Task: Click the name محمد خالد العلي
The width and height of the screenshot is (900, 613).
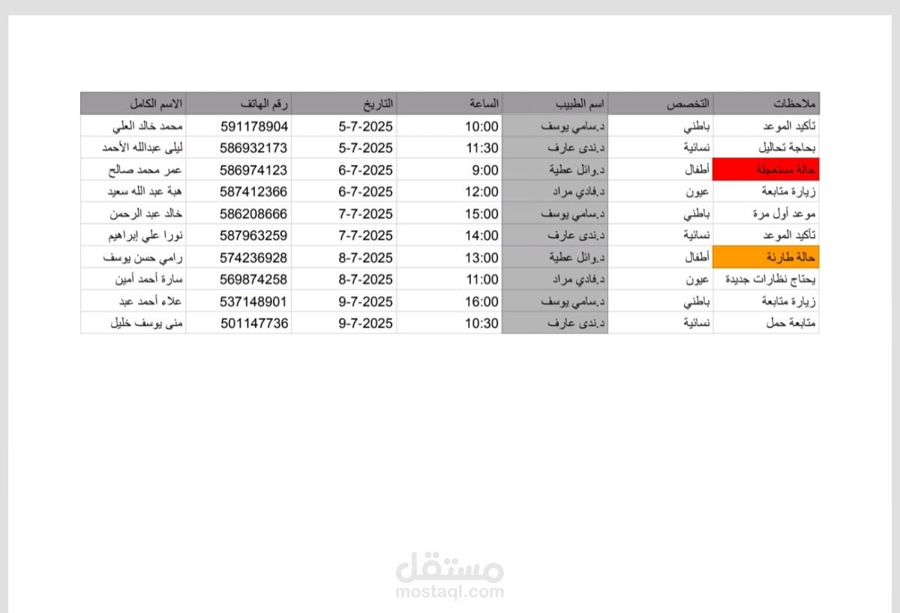Action: tap(148, 126)
